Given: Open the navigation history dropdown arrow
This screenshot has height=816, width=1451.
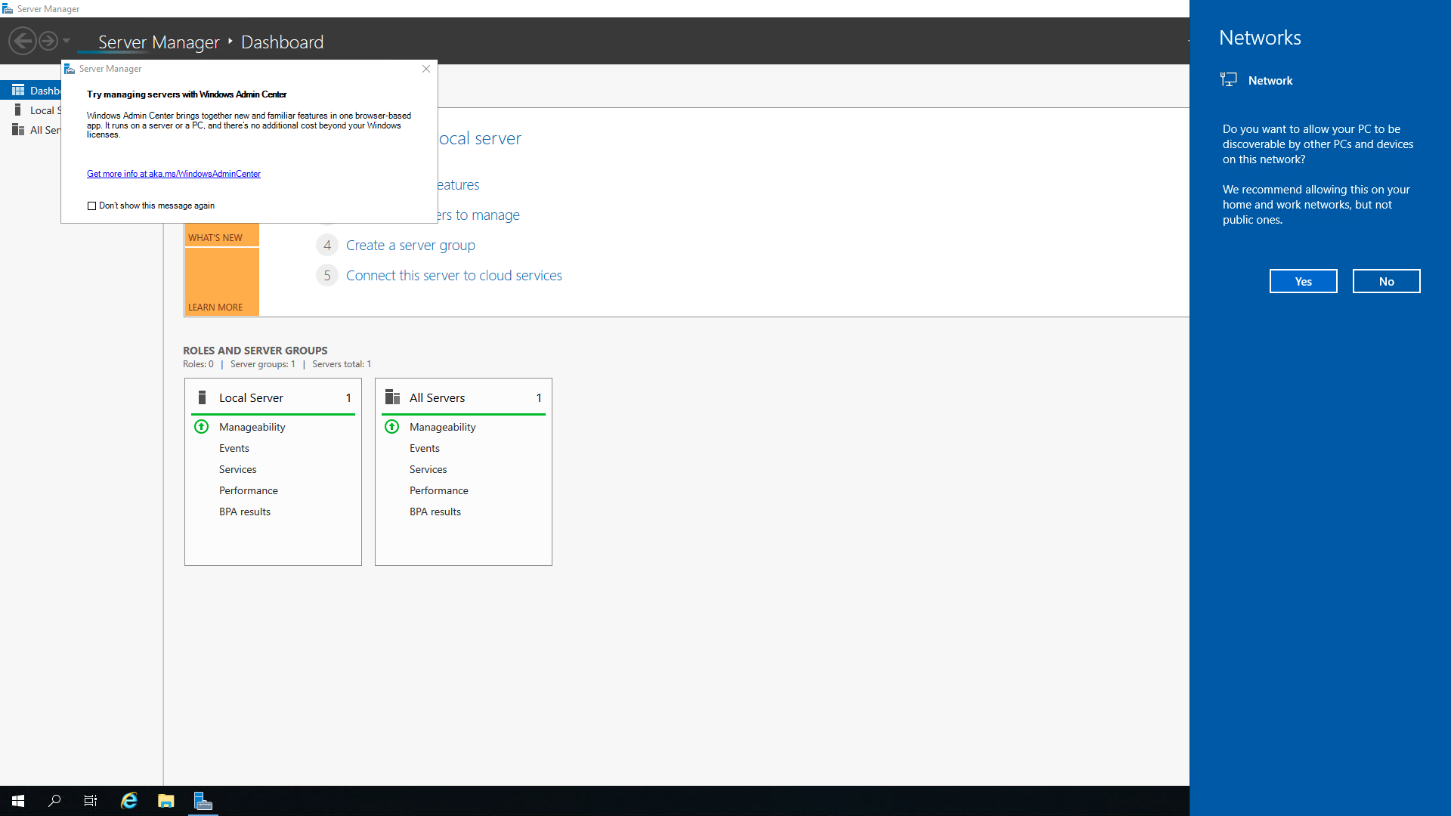Looking at the screenshot, I should pyautogui.click(x=67, y=41).
